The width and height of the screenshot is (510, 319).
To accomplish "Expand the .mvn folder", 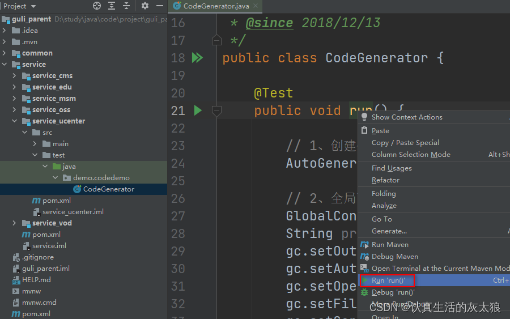I will (4, 41).
